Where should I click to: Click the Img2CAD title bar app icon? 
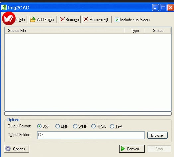click(x=4, y=7)
